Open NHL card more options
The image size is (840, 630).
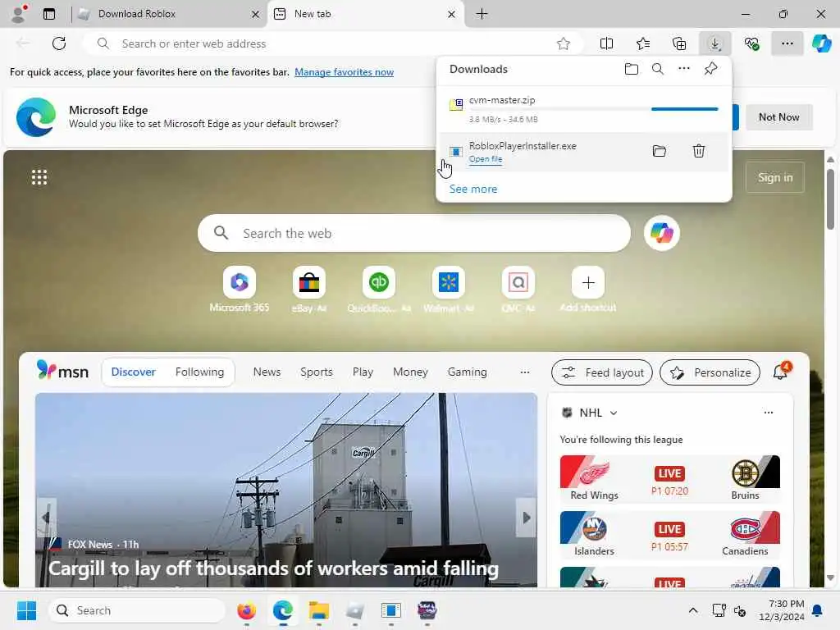[x=768, y=413]
